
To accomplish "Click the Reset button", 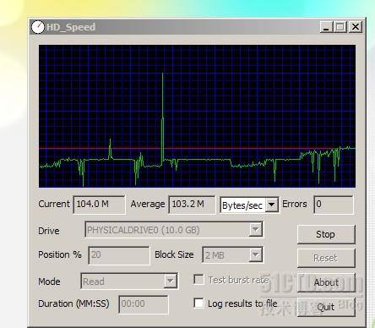I will [326, 258].
